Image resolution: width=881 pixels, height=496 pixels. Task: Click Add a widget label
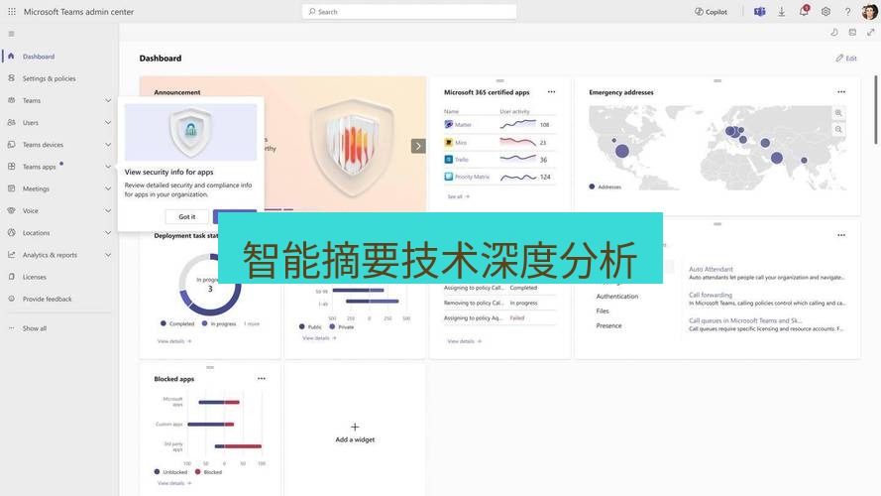[x=355, y=439]
